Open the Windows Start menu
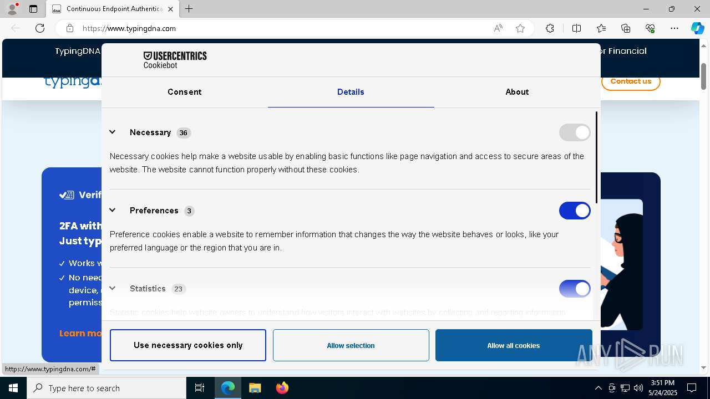The image size is (710, 399). pos(13,388)
